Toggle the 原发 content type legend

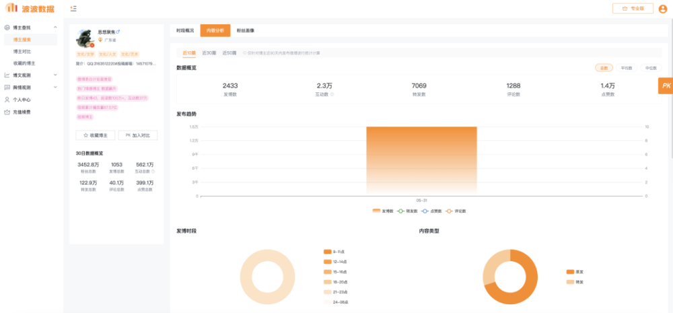click(575, 272)
